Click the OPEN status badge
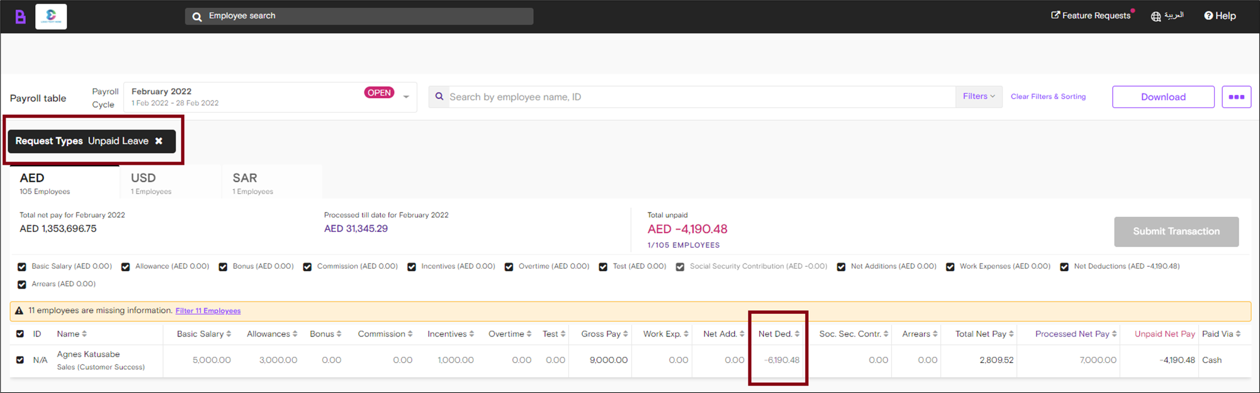The height and width of the screenshot is (393, 1260). (379, 92)
